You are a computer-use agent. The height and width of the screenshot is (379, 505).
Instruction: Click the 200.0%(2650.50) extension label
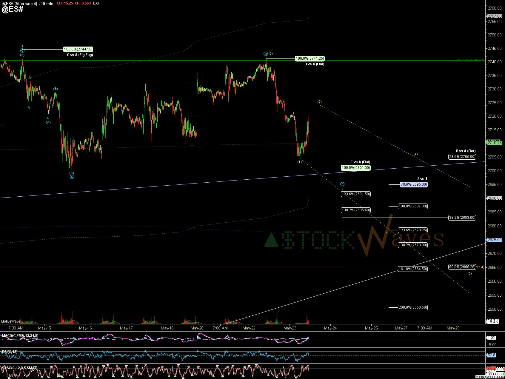pyautogui.click(x=413, y=307)
